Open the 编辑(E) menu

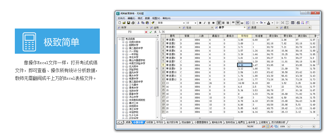click(131, 19)
